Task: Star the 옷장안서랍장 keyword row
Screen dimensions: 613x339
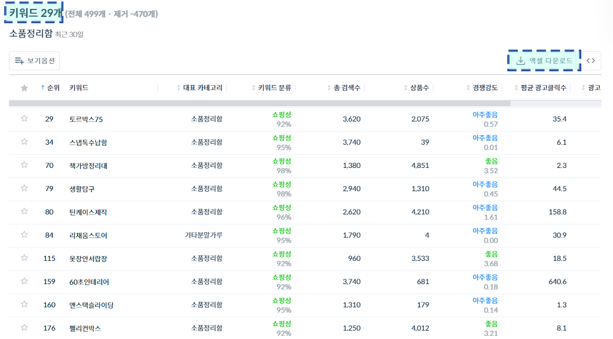Action: [24, 258]
